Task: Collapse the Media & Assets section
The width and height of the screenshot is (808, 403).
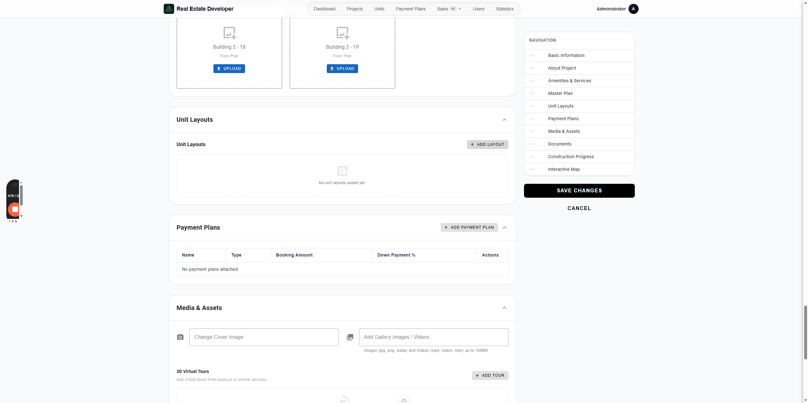Action: [504, 308]
